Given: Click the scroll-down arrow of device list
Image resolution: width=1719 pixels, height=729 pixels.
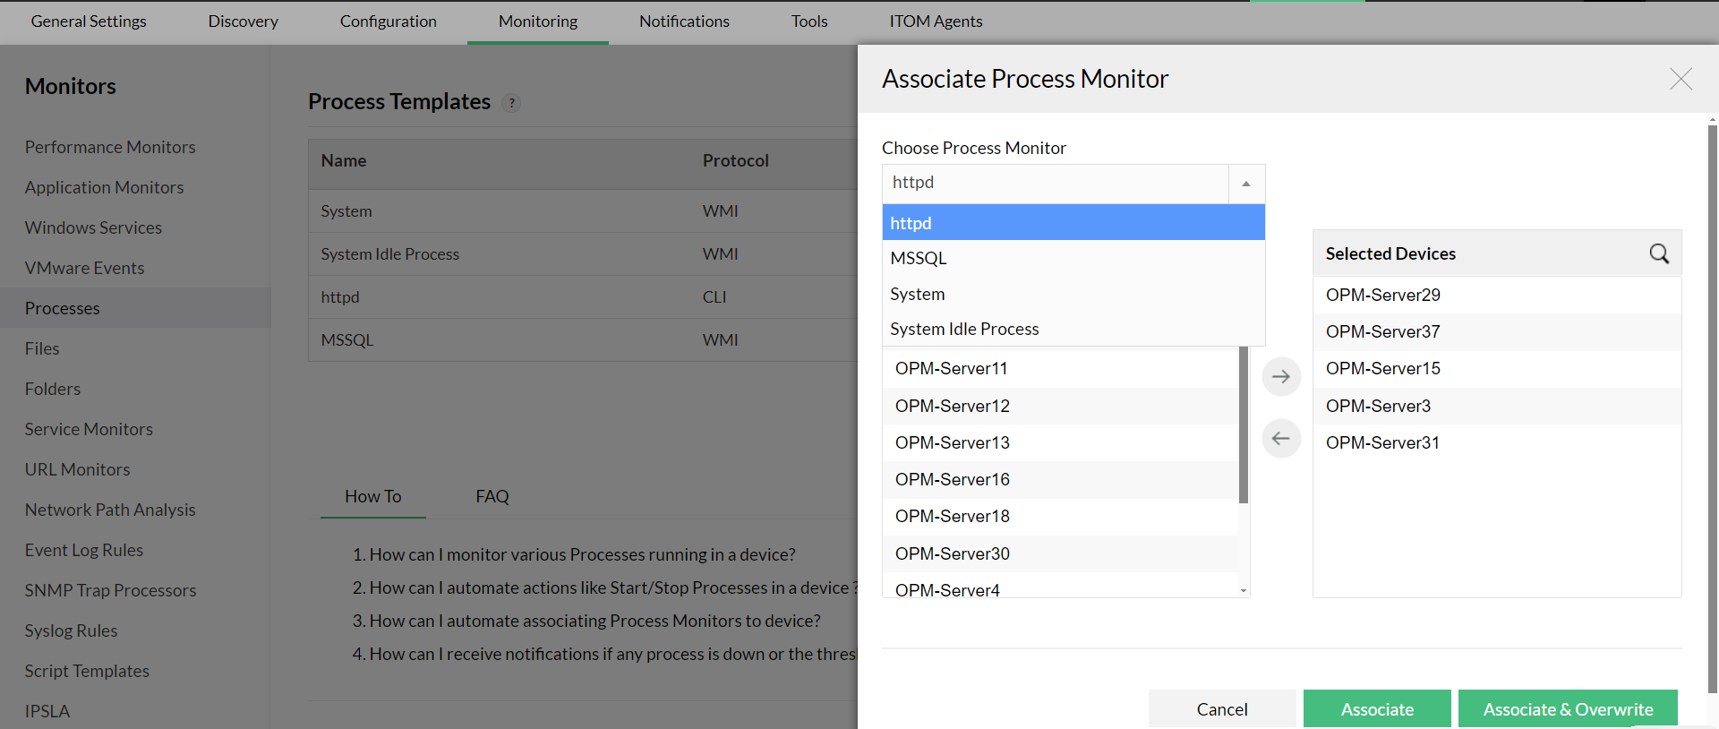Looking at the screenshot, I should 1244,590.
